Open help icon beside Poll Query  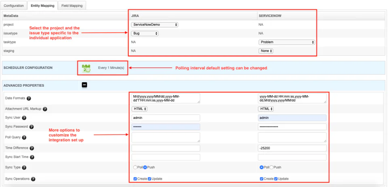pyautogui.click(x=24, y=137)
